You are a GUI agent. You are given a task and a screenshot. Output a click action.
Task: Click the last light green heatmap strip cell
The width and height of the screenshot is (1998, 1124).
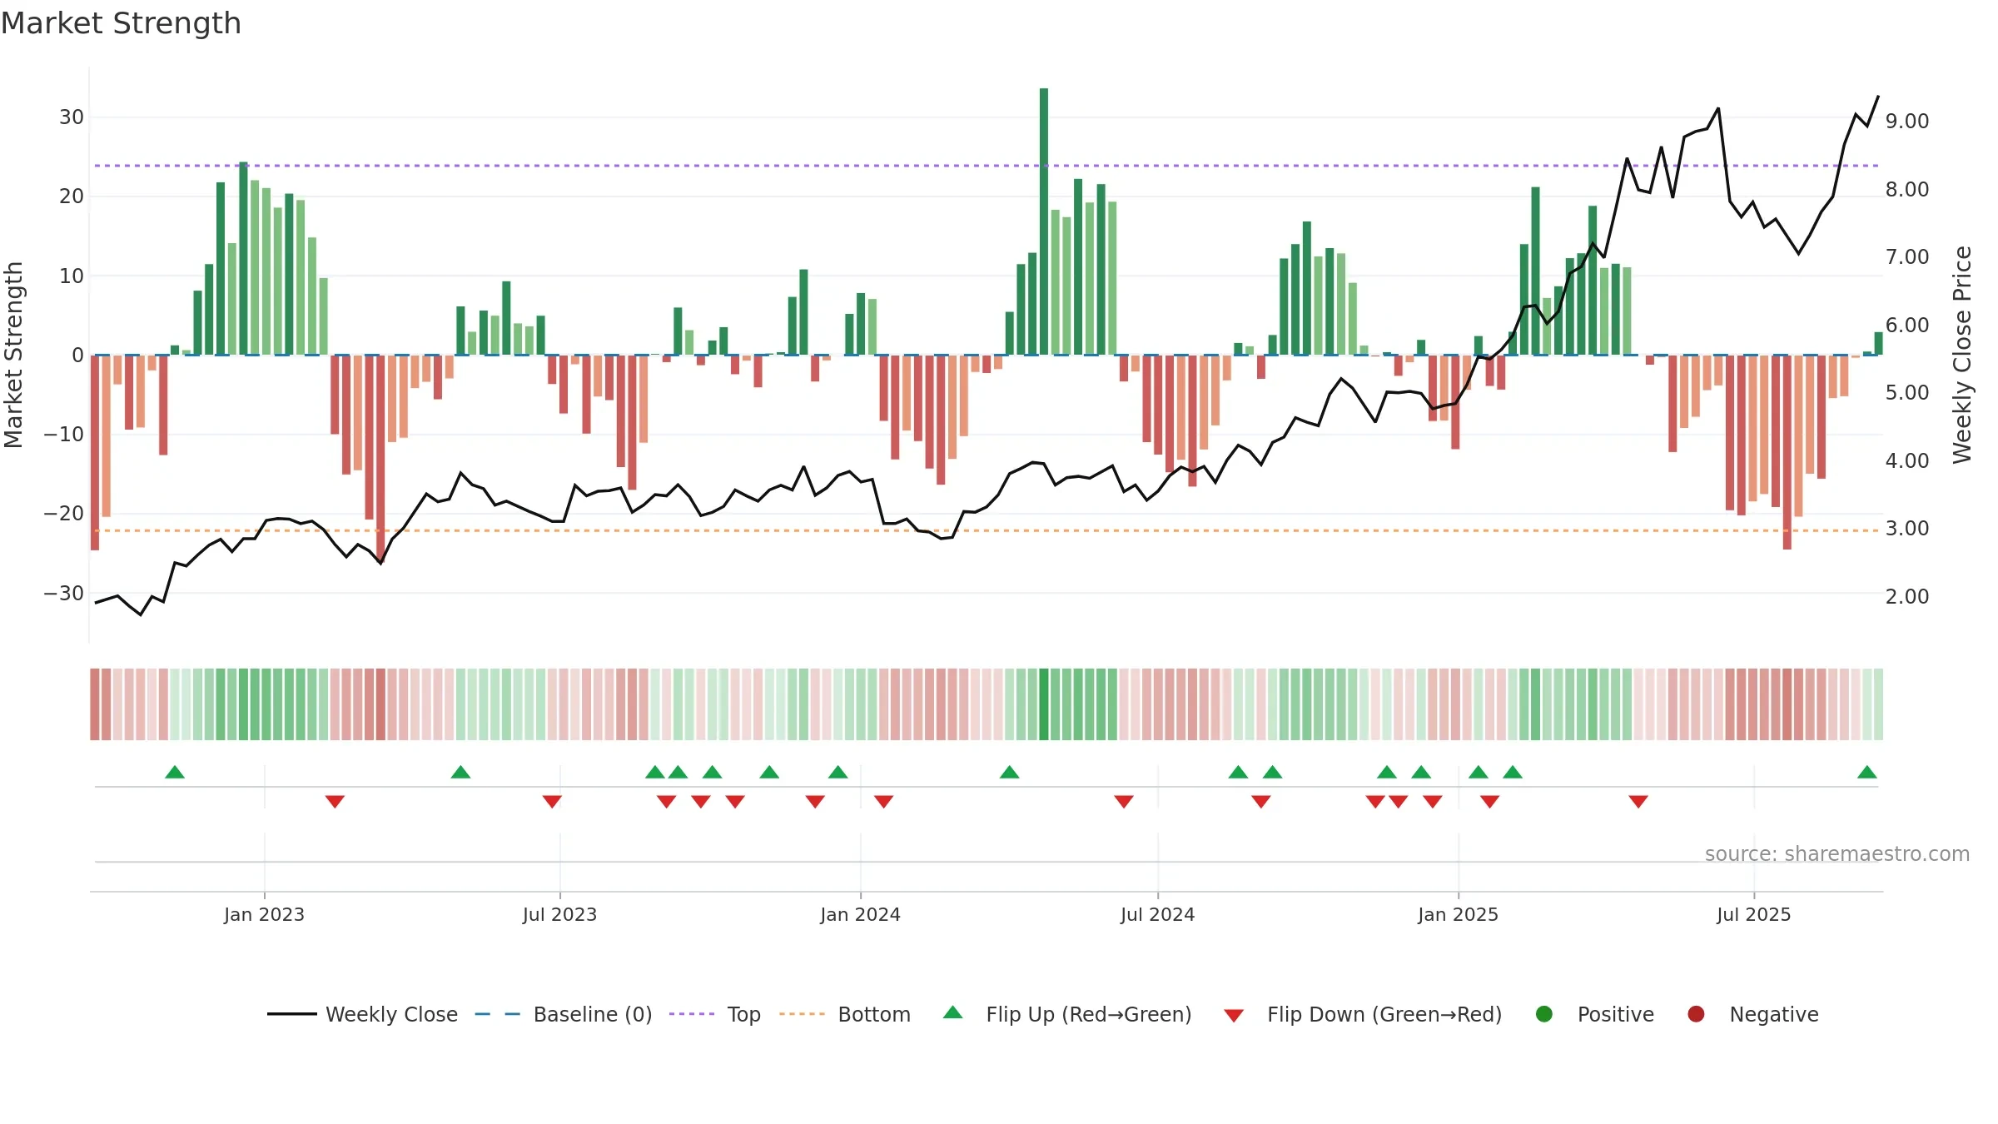click(1878, 704)
